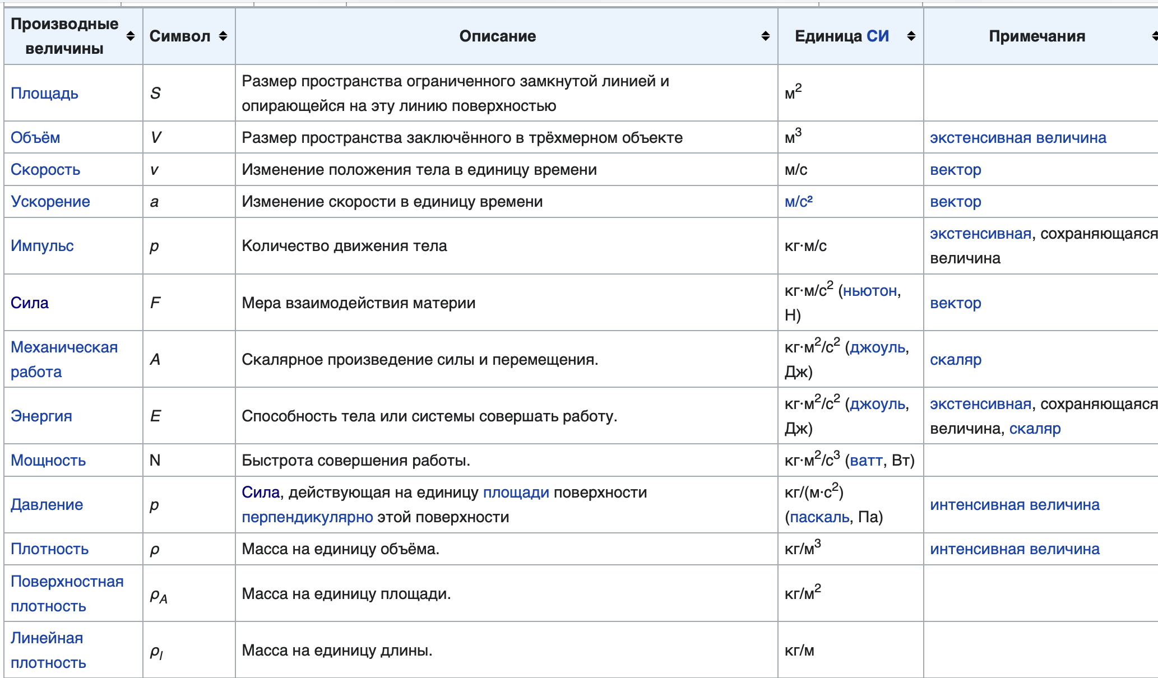Follow the Объём link

point(35,137)
